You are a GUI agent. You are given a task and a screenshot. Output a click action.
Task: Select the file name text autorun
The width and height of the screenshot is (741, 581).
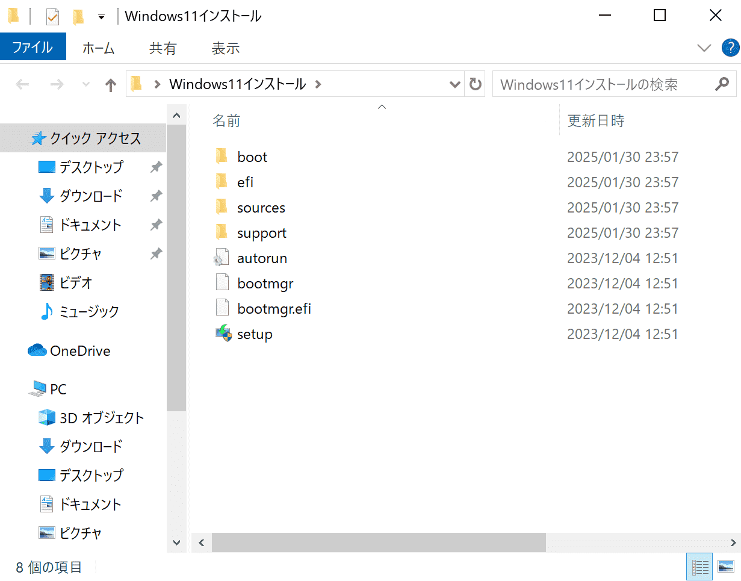(x=262, y=258)
